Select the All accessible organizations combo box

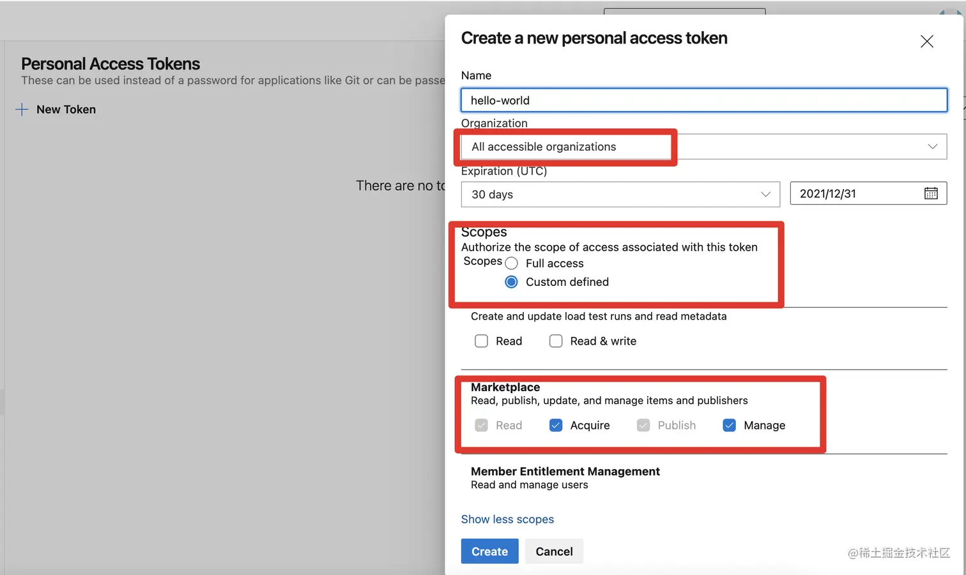point(703,147)
